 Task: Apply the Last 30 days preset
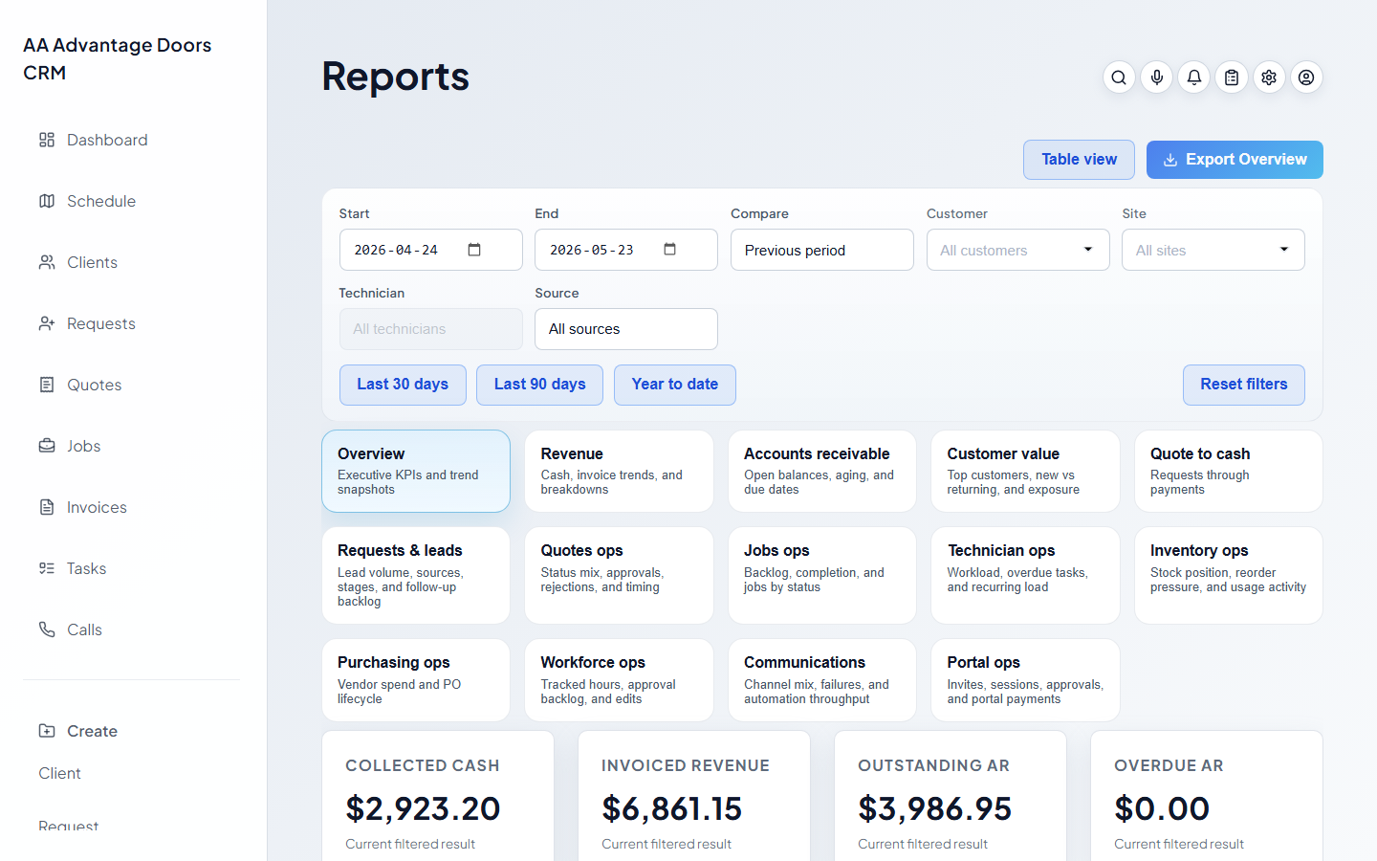click(x=403, y=385)
